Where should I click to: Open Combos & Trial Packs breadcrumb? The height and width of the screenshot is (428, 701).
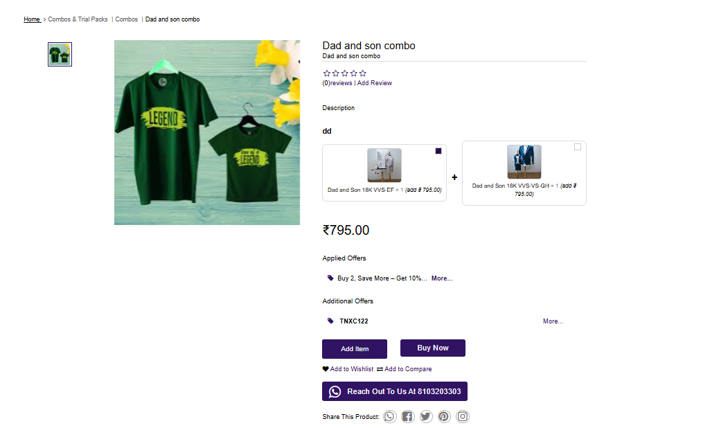tap(78, 19)
